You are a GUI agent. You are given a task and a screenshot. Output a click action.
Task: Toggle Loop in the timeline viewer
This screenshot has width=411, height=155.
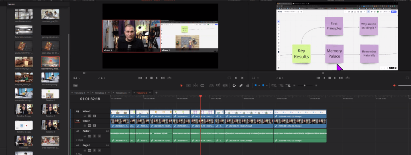coord(348,78)
